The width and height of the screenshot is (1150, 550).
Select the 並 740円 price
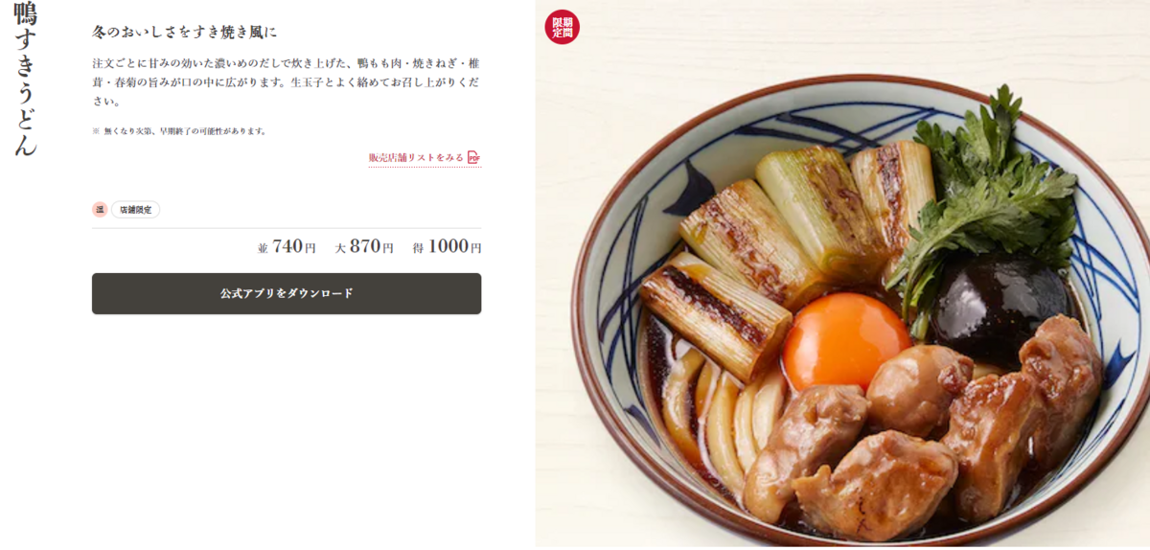(287, 246)
